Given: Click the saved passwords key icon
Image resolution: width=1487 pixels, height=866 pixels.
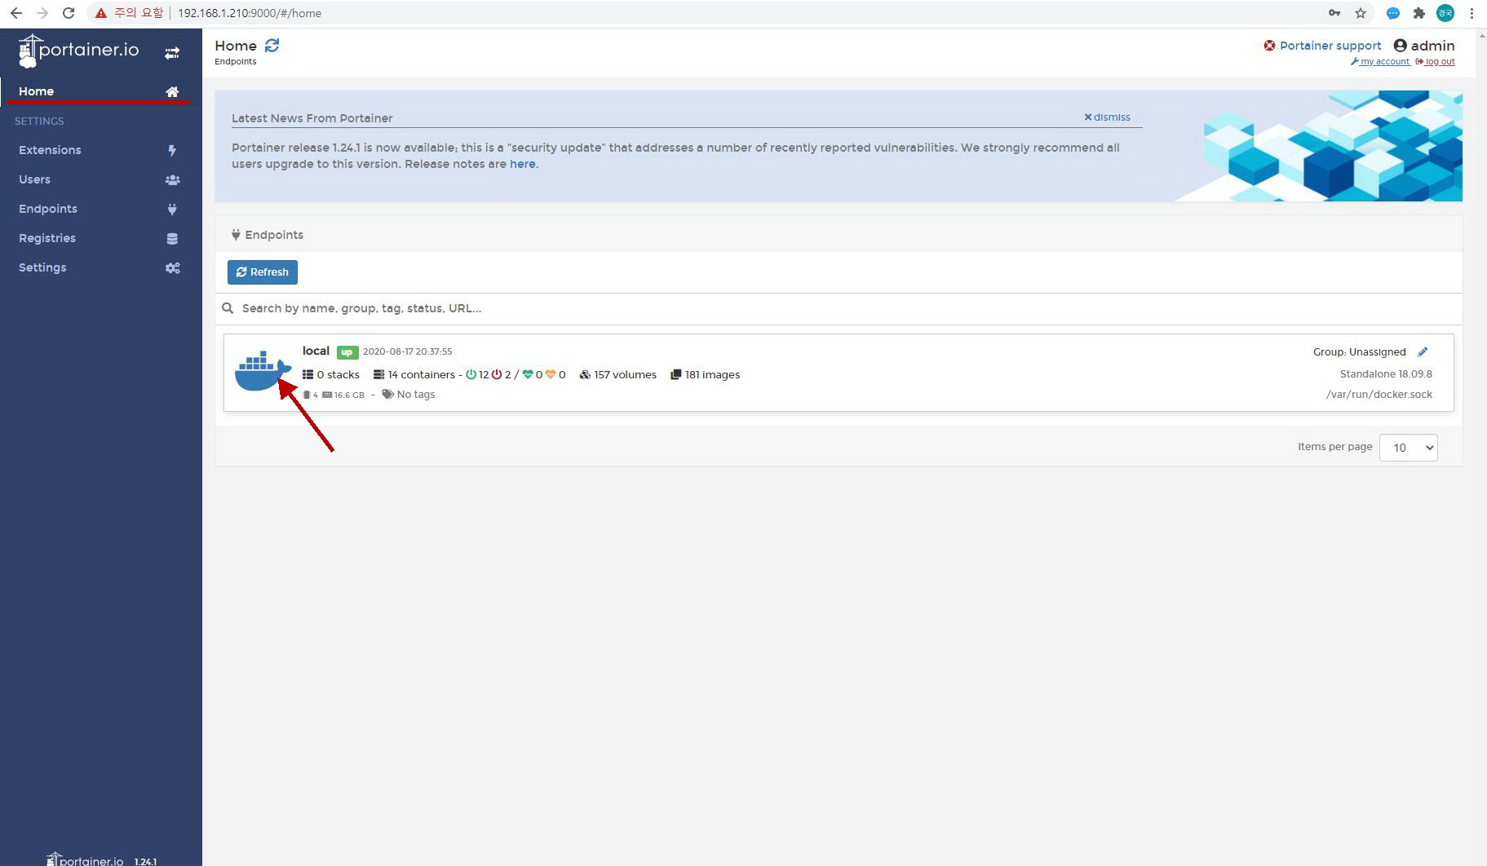Looking at the screenshot, I should (1334, 13).
